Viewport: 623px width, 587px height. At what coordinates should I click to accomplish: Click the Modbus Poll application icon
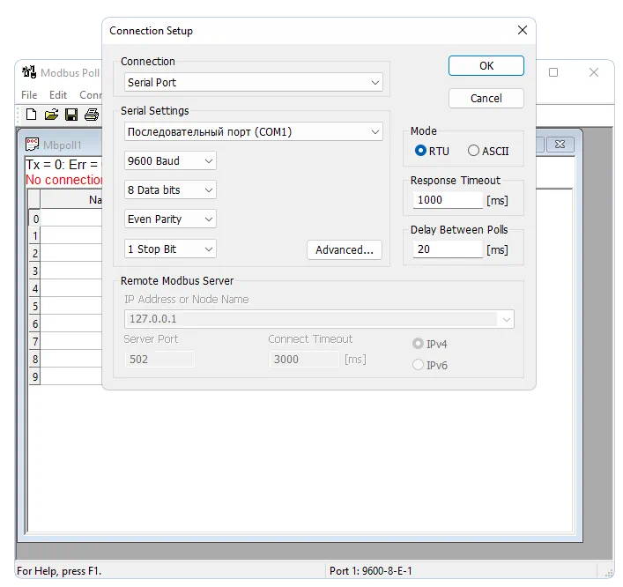click(x=29, y=72)
